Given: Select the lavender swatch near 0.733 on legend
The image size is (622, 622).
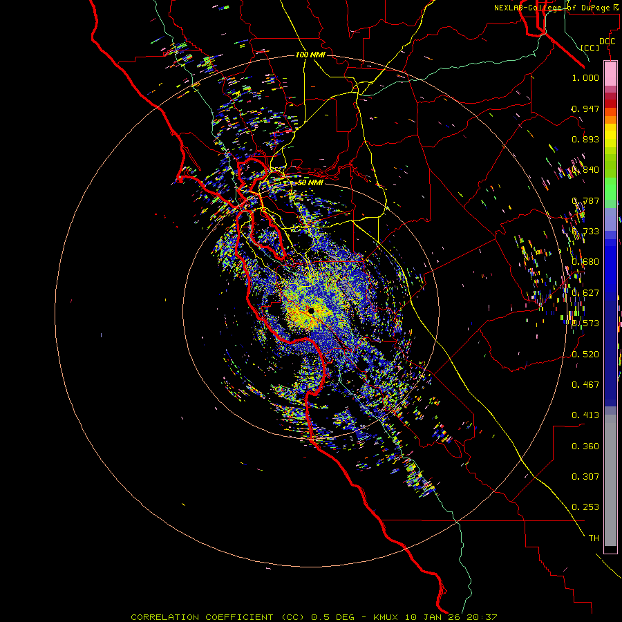Looking at the screenshot, I should [610, 219].
